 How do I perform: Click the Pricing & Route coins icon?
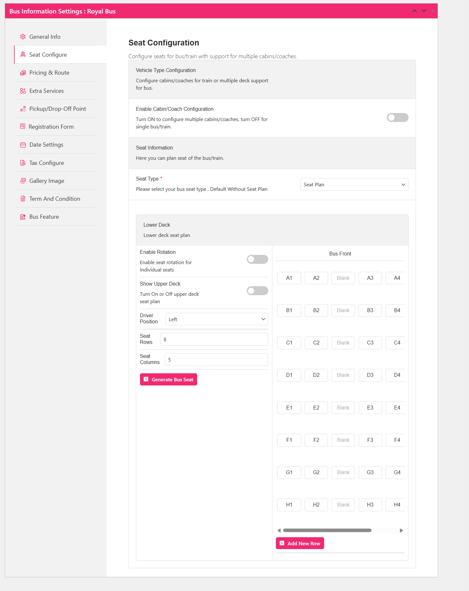pyautogui.click(x=23, y=73)
